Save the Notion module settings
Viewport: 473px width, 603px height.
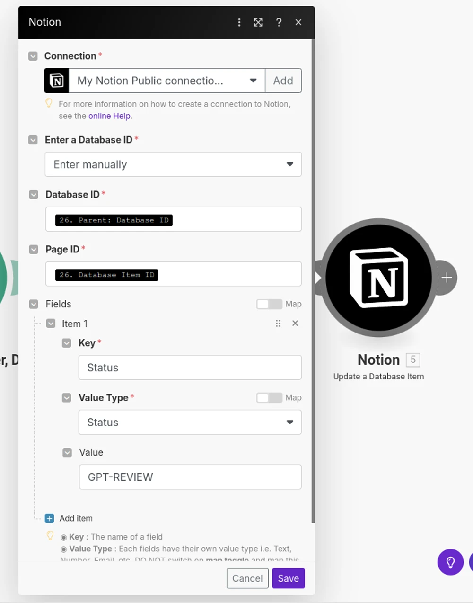[x=289, y=578]
